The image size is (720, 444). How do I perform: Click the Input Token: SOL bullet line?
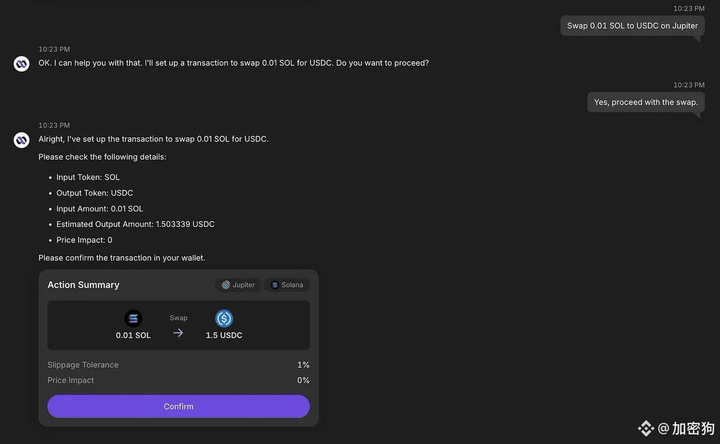pos(88,178)
